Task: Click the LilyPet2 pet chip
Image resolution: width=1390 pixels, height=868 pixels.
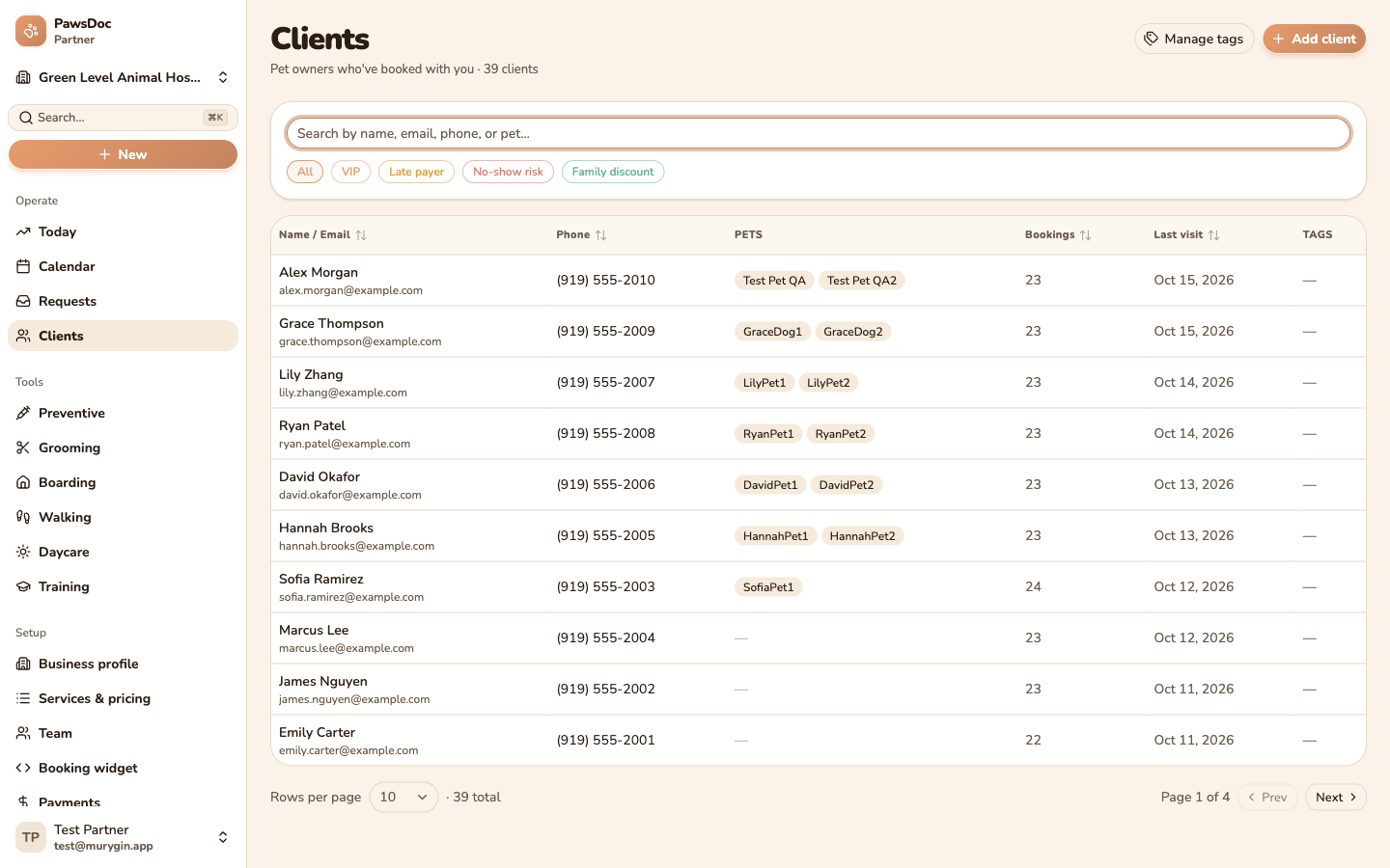Action: (x=828, y=383)
